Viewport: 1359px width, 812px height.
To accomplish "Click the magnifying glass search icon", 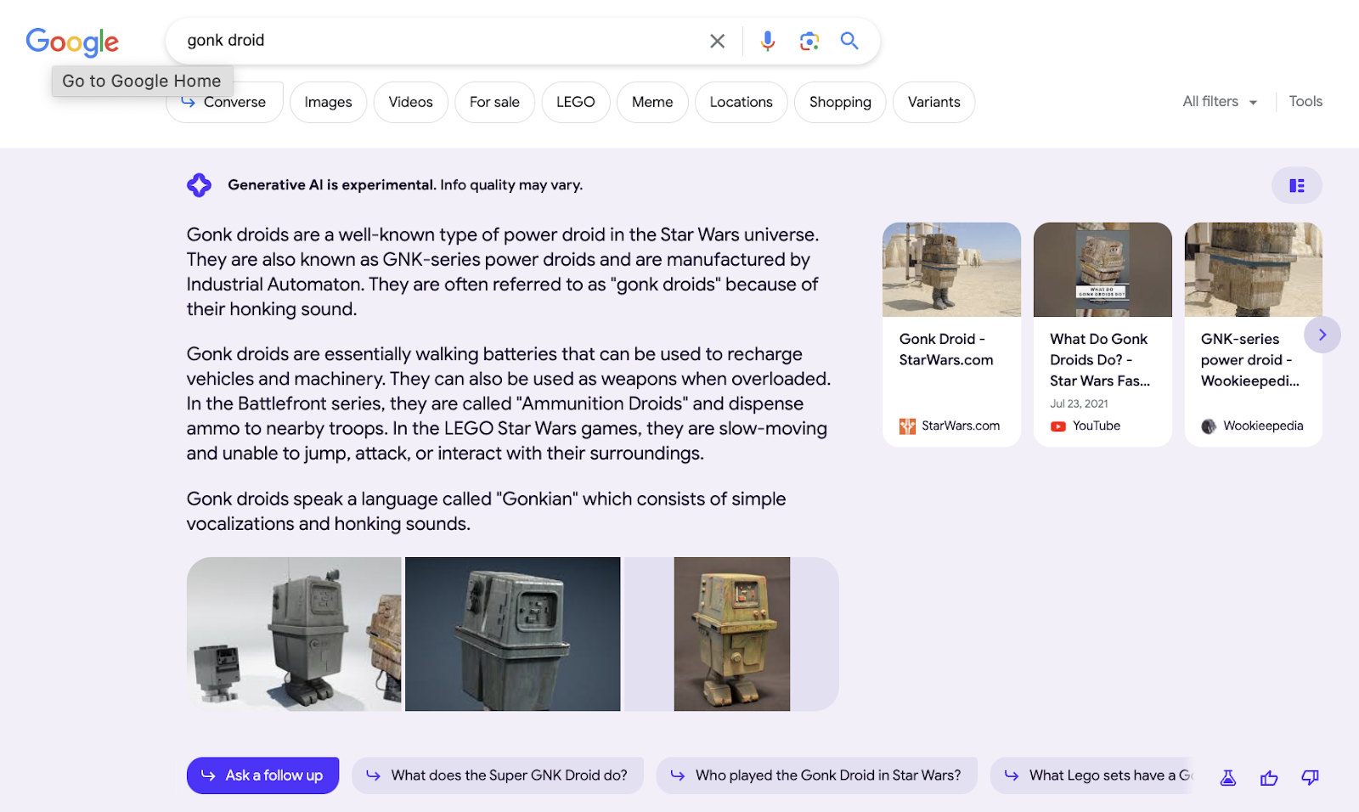I will 849,41.
